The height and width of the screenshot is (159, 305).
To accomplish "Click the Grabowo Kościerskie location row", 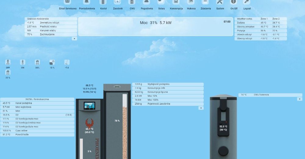I will point(51,19).
